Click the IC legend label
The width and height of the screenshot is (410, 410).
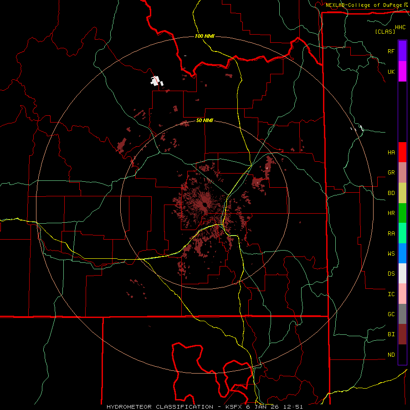coord(391,294)
